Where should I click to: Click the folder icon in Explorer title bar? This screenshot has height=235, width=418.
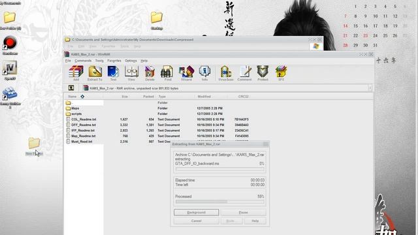tap(68, 40)
